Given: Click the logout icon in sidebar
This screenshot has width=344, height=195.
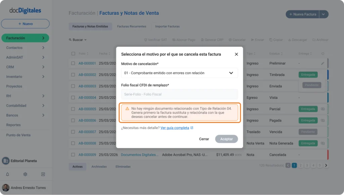Looking at the screenshot, I should pyautogui.click(x=43, y=174).
